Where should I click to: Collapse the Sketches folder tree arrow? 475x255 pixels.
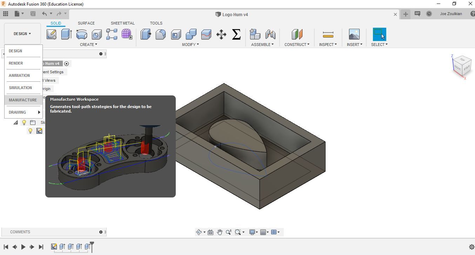click(15, 122)
